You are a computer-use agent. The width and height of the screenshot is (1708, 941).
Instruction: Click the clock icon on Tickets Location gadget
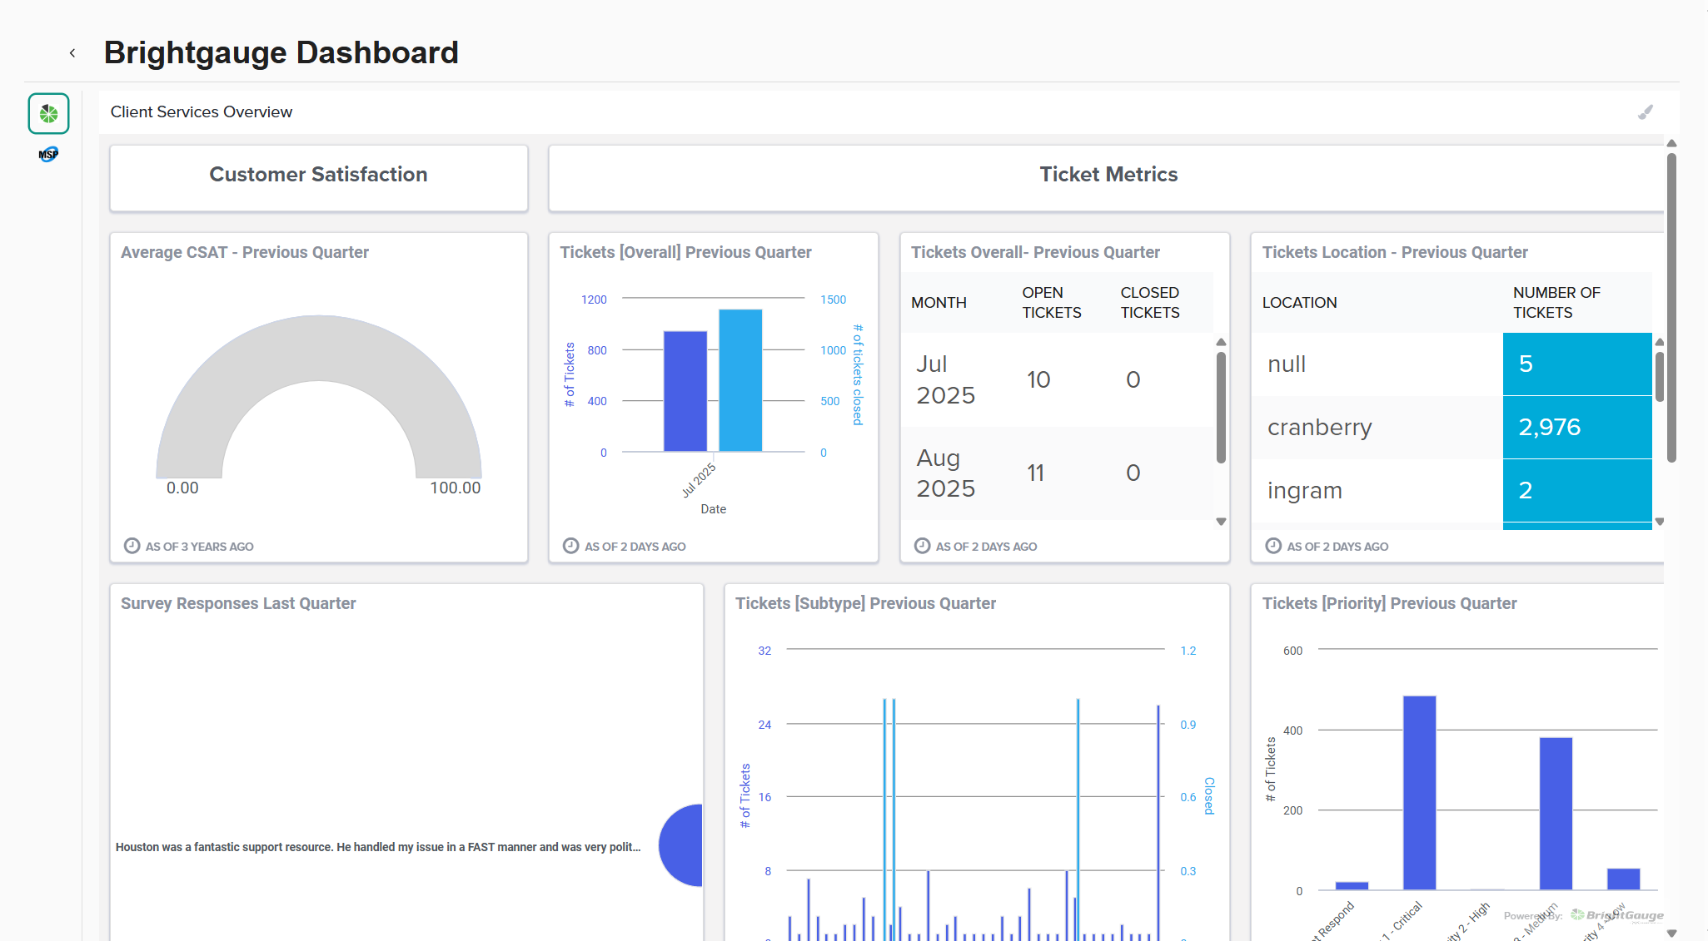(x=1272, y=546)
